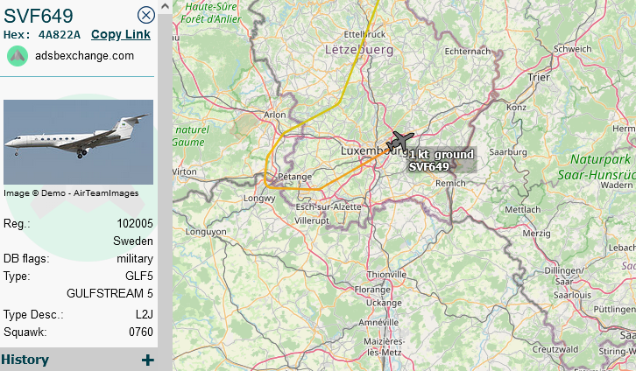Click the Esch-sur-Alzette label on map
This screenshot has height=371, width=636.
click(329, 207)
